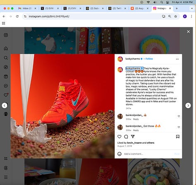This screenshot has height=185, width=196.
Task: Close the Instagram tab
Action: click(170, 8)
